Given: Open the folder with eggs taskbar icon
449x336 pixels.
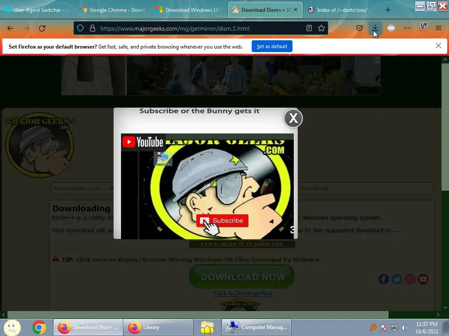Looking at the screenshot, I should coord(207,327).
